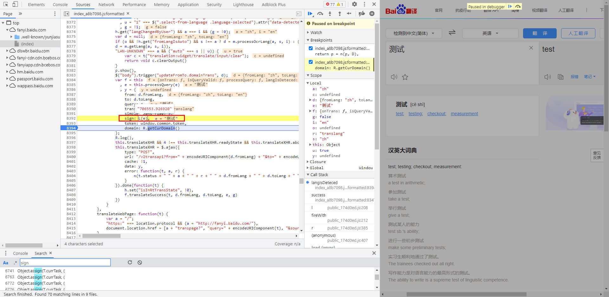Deactivate breakpoints icon
The width and height of the screenshot is (609, 297).
(x=362, y=14)
